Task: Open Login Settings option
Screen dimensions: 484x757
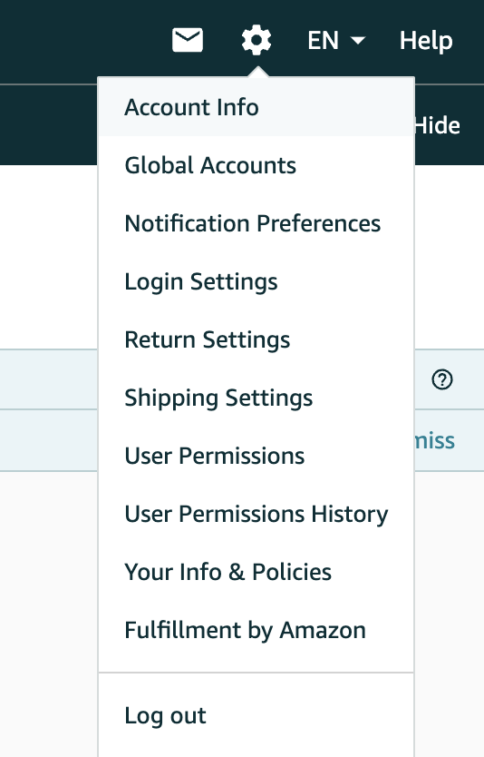Action: coord(257,281)
